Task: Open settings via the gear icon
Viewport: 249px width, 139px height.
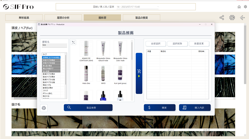Action: click(245, 7)
